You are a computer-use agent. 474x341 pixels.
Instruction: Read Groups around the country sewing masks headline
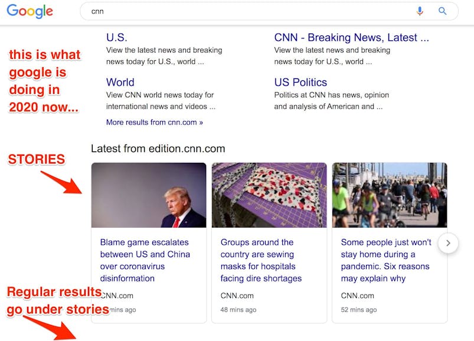tap(261, 260)
